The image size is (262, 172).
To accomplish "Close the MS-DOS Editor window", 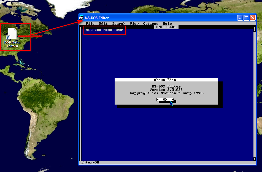I will point(253,18).
